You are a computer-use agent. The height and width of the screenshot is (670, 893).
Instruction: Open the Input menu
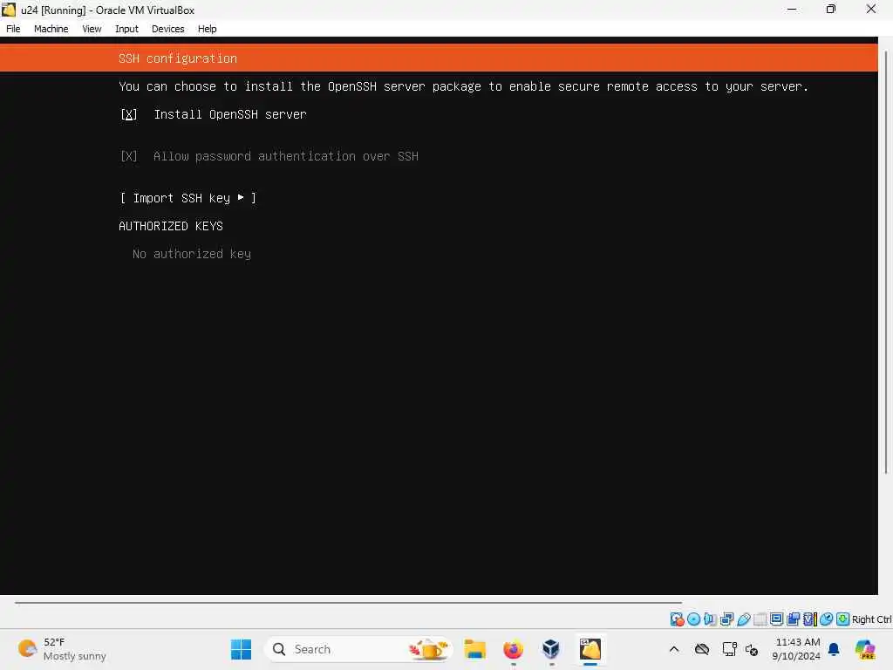[126, 29]
